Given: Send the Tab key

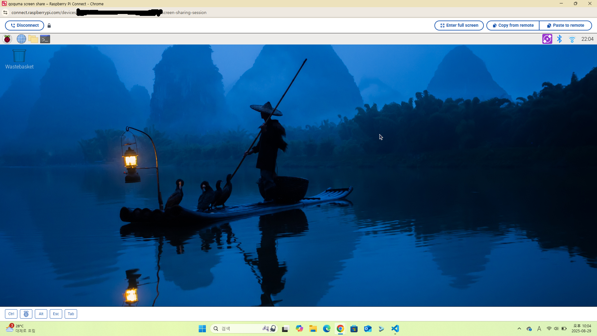Looking at the screenshot, I should click(x=71, y=314).
